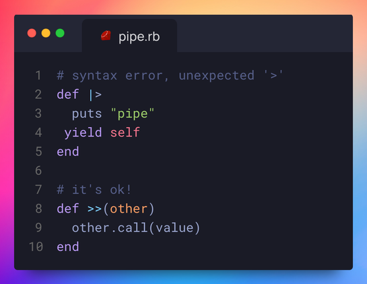
Task: Click the other parameter in parentheses
Action: [129, 209]
